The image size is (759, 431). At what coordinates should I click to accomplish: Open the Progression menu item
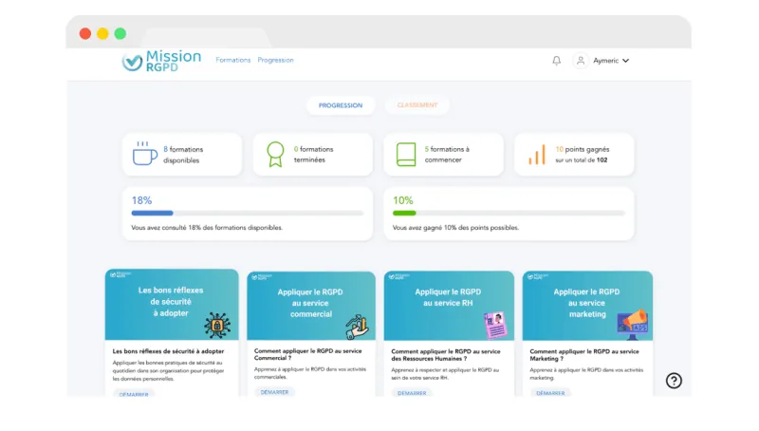pos(275,60)
